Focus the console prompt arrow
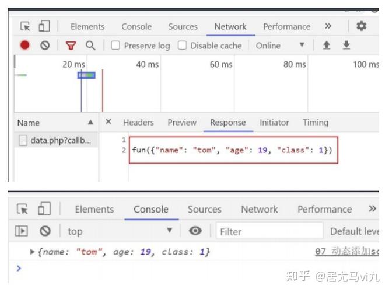This screenshot has width=389, height=292. click(19, 268)
